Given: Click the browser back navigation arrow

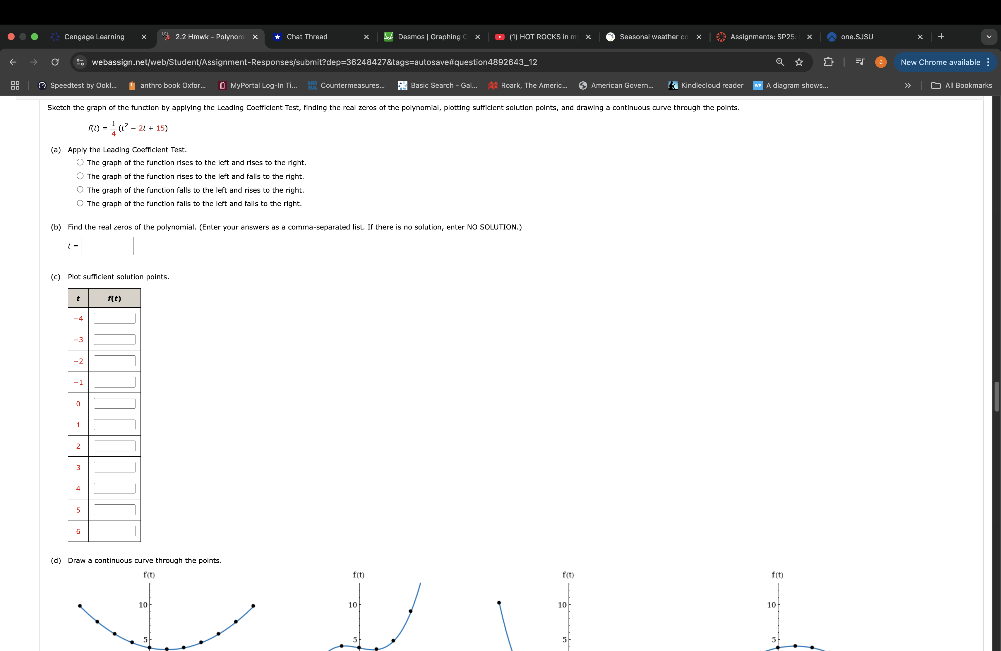Looking at the screenshot, I should point(13,62).
